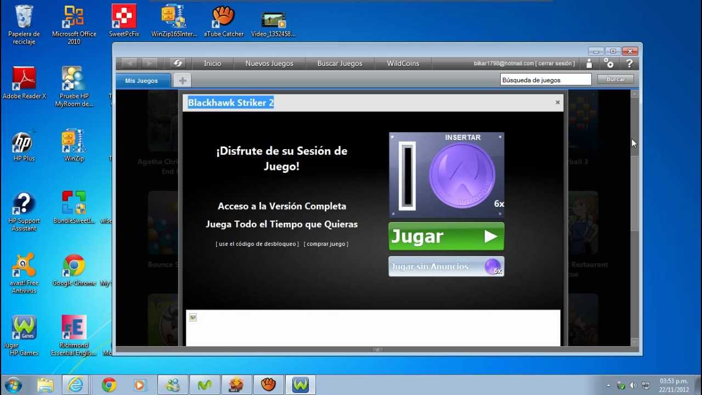Select the Mis Juegos tab

pos(143,81)
